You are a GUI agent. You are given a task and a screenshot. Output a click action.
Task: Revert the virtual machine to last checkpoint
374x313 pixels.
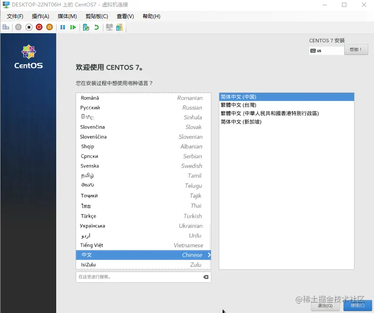pyautogui.click(x=97, y=27)
